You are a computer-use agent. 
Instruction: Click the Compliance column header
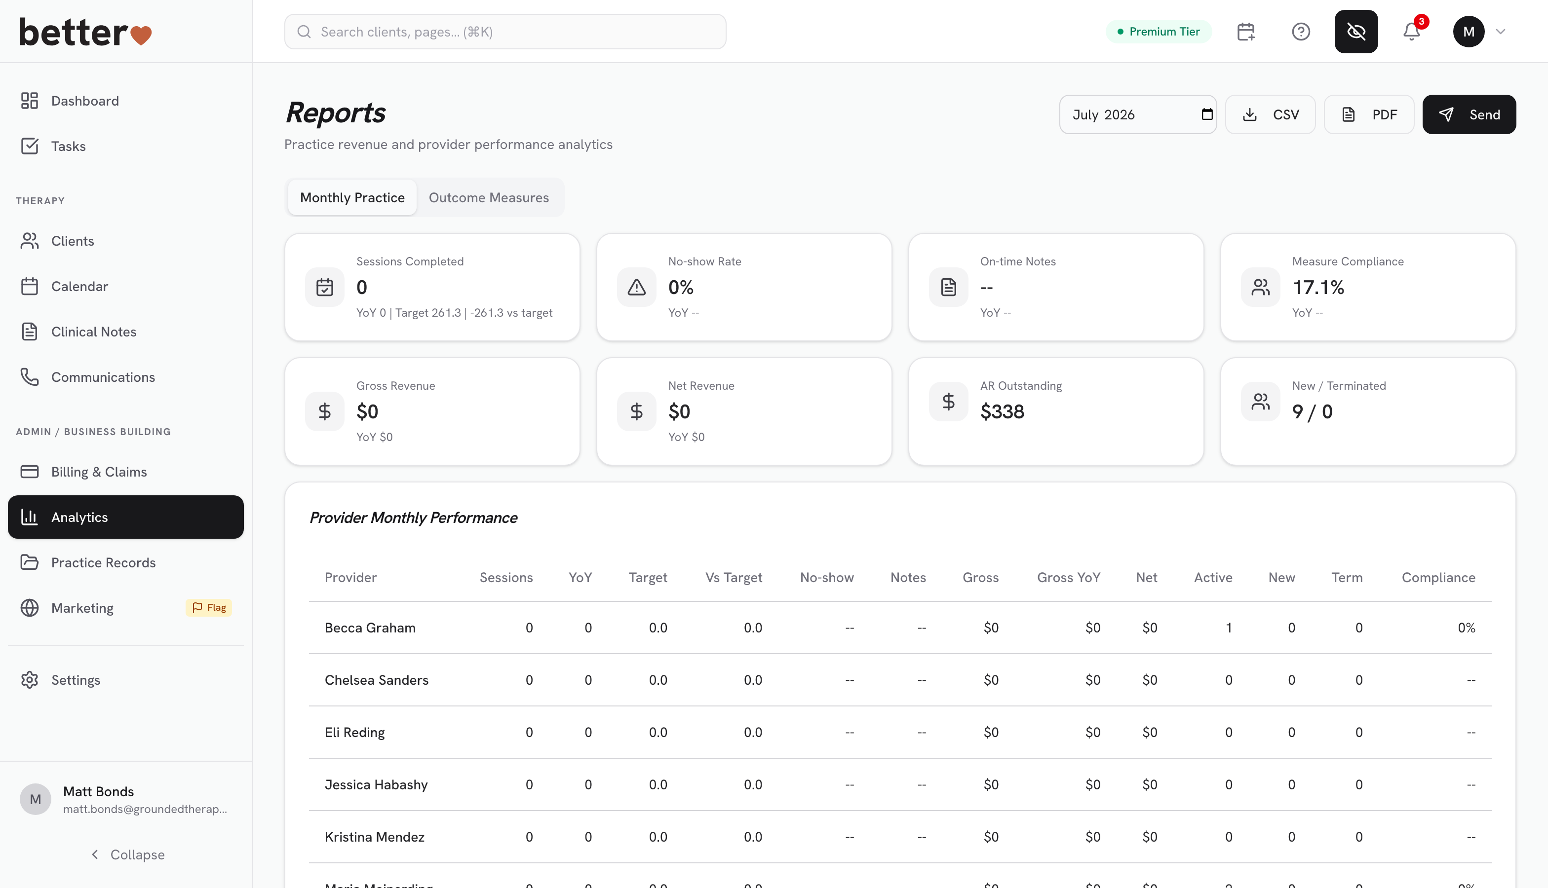pyautogui.click(x=1438, y=578)
